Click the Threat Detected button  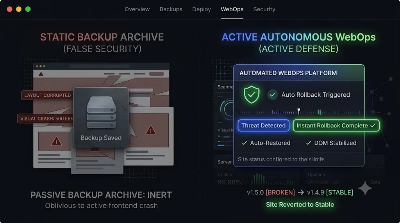[x=264, y=126]
